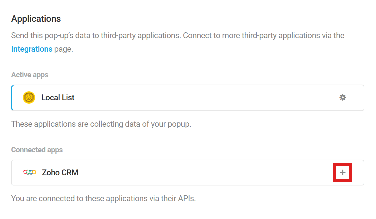The height and width of the screenshot is (219, 376).
Task: Click the Zoho CRM logo
Action: (30, 173)
